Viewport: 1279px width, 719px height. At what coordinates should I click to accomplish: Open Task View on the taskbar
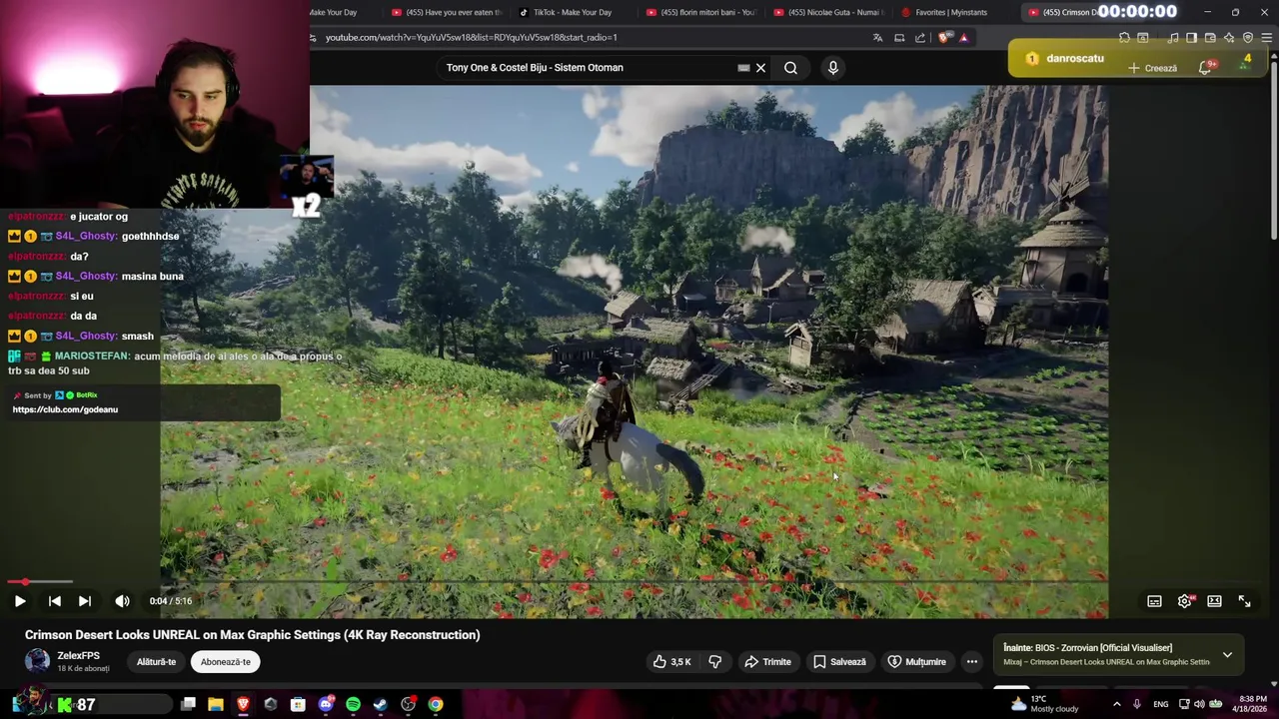coord(188,704)
